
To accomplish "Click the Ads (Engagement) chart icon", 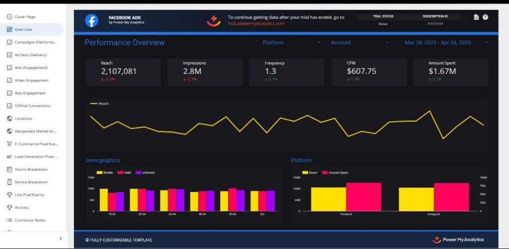I will [x=9, y=67].
